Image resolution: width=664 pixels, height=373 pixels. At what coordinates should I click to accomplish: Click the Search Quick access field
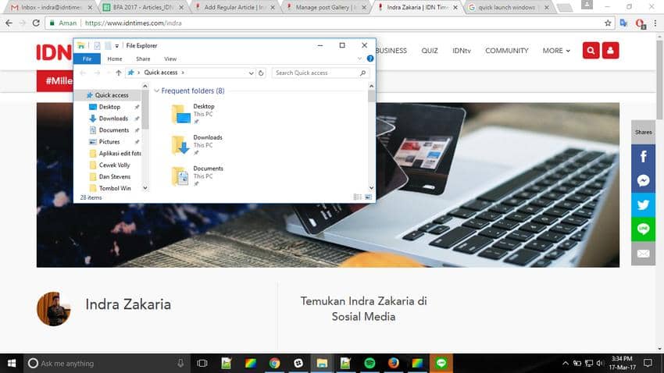coord(316,73)
